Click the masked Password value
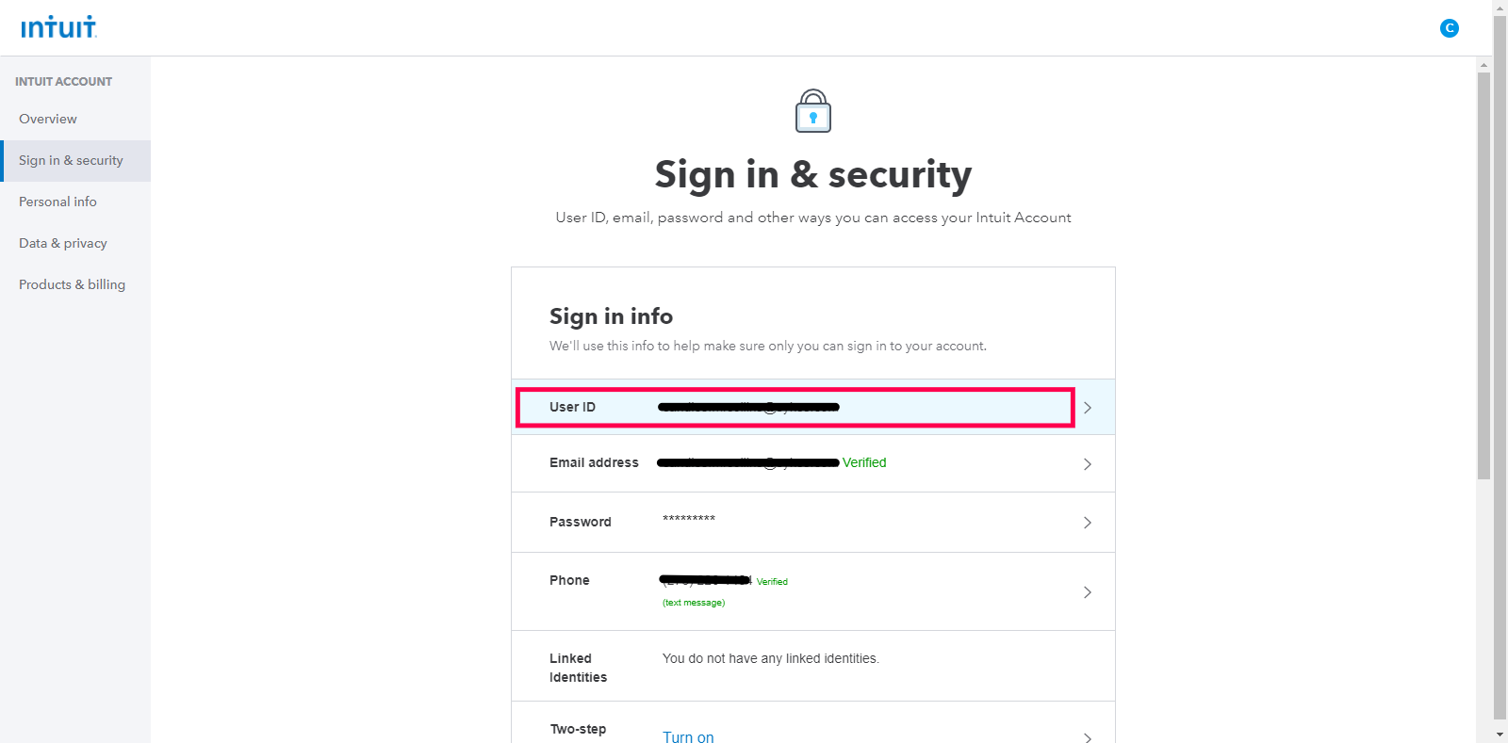Image resolution: width=1508 pixels, height=743 pixels. [689, 519]
